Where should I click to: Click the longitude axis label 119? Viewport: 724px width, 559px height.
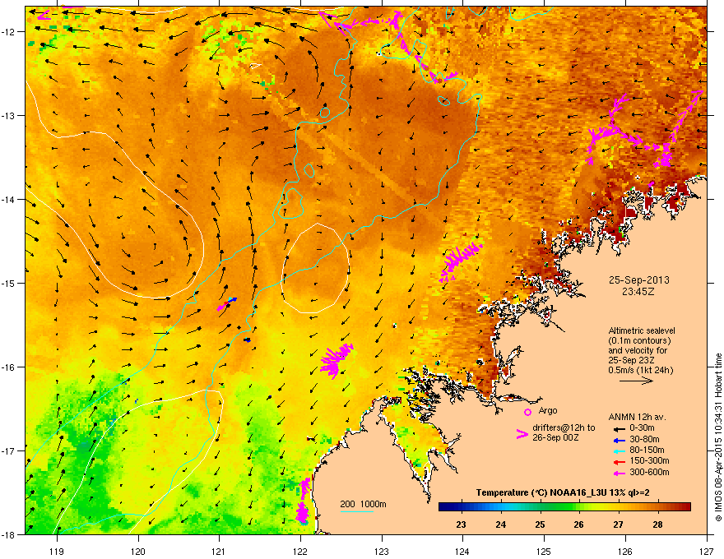(56, 551)
